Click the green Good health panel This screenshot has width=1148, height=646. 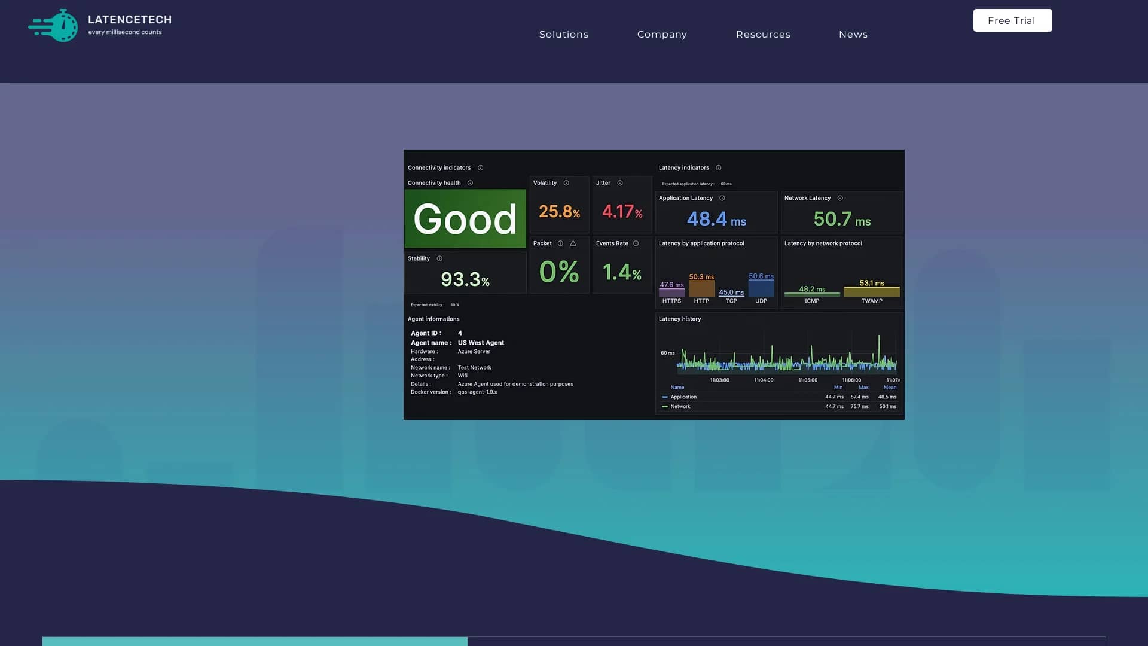pos(465,219)
